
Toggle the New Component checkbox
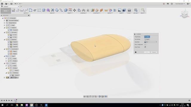(145, 44)
